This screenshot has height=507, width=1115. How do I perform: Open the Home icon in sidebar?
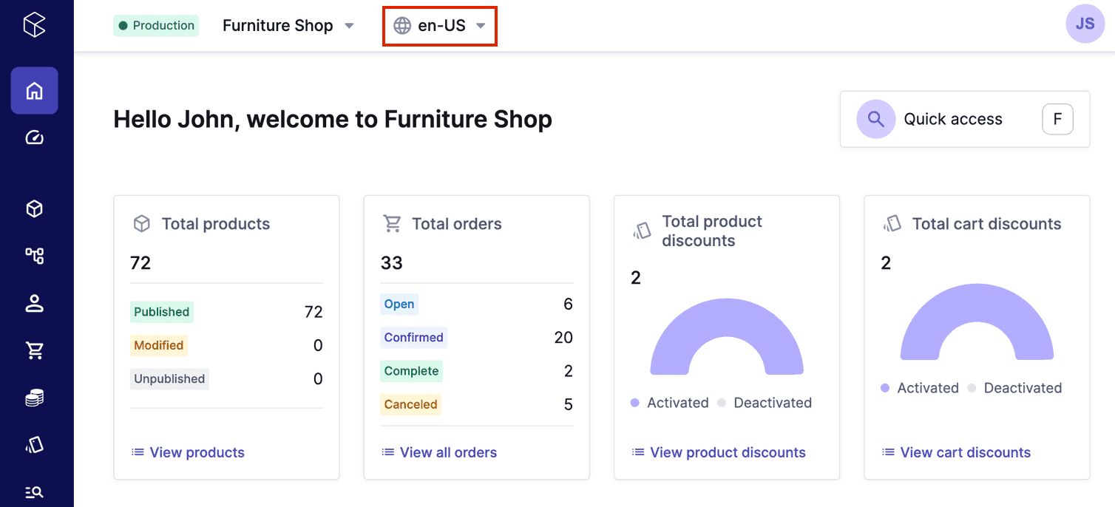tap(34, 91)
